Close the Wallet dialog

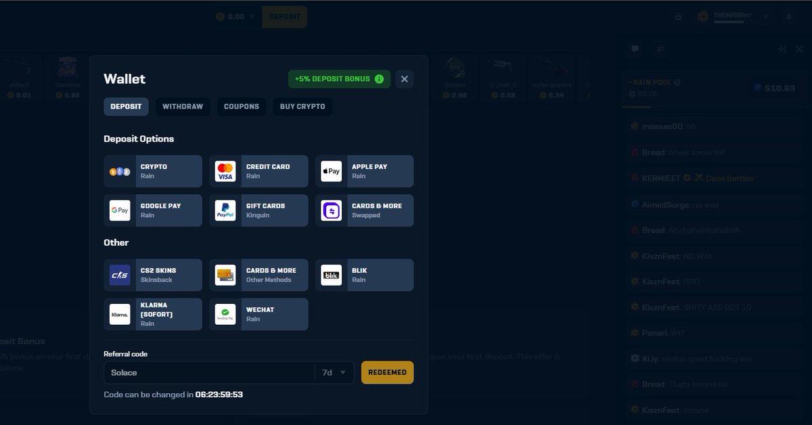coord(405,79)
